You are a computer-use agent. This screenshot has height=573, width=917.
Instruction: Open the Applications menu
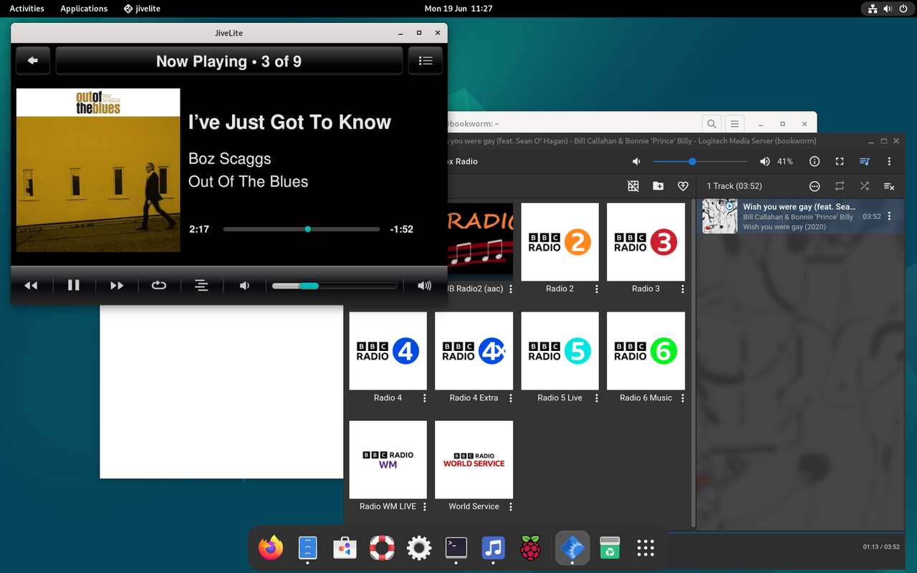(x=84, y=9)
